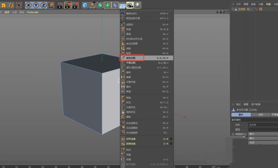Select the Live Selection arrow tool
The image size is (278, 168).
tap(19, 5)
